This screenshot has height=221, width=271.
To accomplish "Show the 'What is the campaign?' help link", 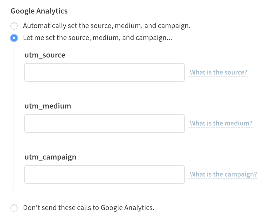I will pos(223,174).
